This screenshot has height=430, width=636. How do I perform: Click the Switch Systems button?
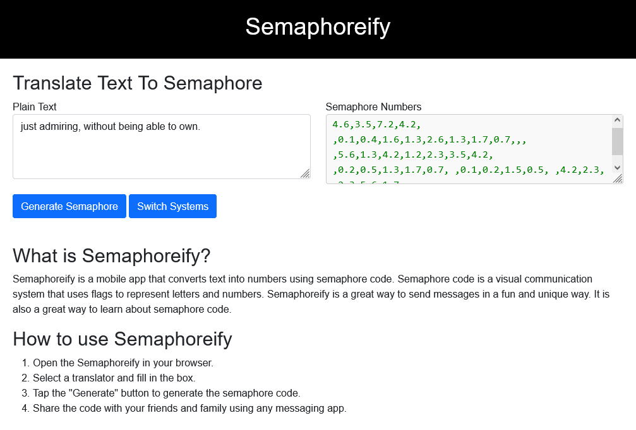point(173,206)
